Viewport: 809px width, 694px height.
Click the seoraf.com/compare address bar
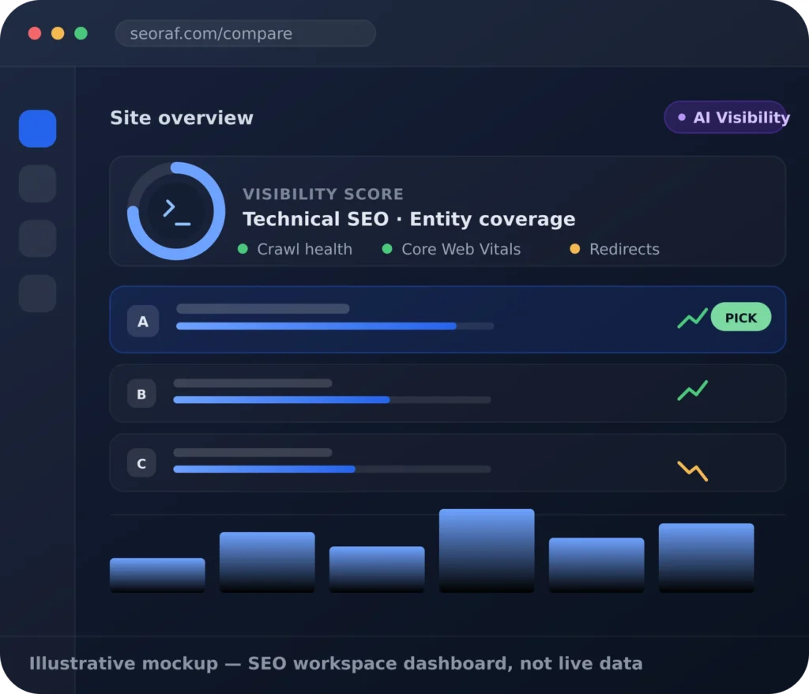tap(246, 33)
